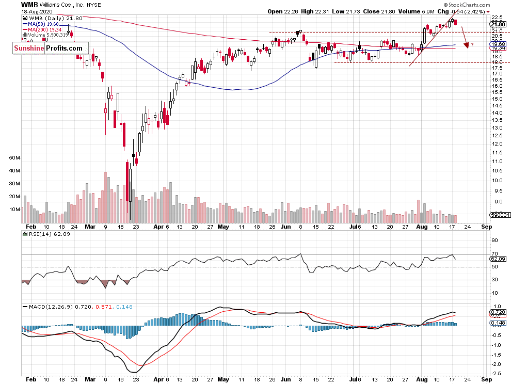The width and height of the screenshot is (511, 384).
Task: Click the blue 0.148 histogram value in MACD title
Action: click(x=124, y=307)
